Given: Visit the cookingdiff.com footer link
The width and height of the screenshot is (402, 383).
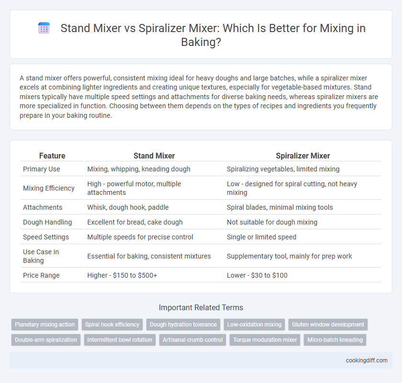Looking at the screenshot, I should point(367,360).
